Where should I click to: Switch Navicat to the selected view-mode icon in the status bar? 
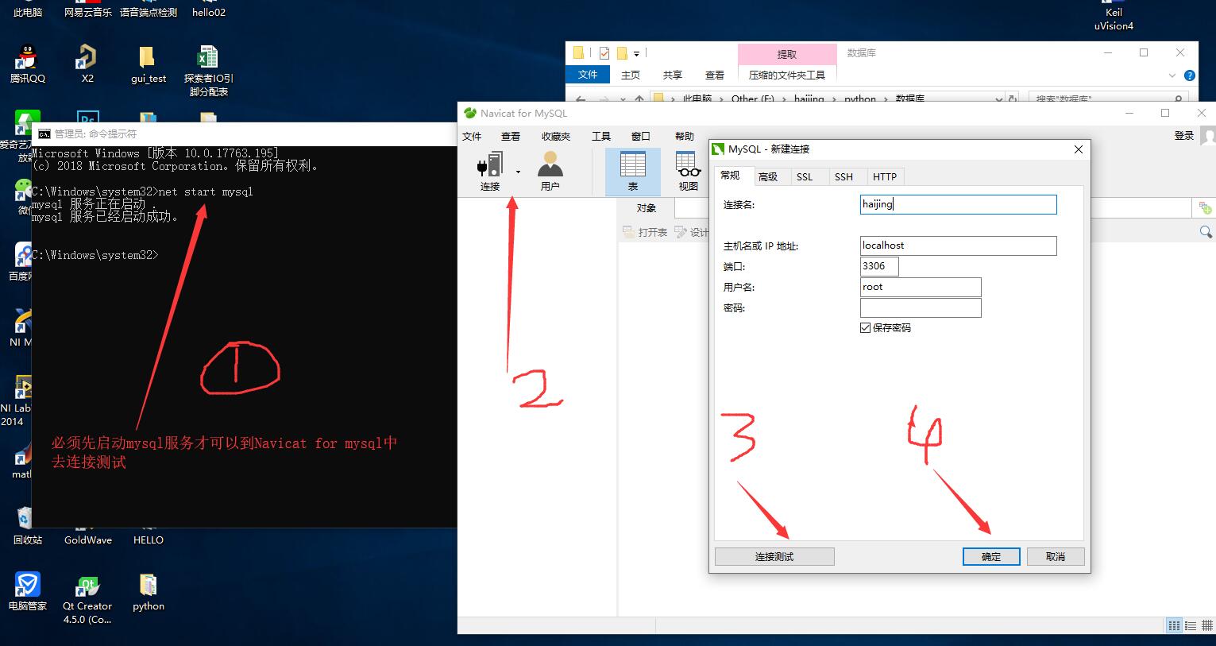coord(1174,625)
